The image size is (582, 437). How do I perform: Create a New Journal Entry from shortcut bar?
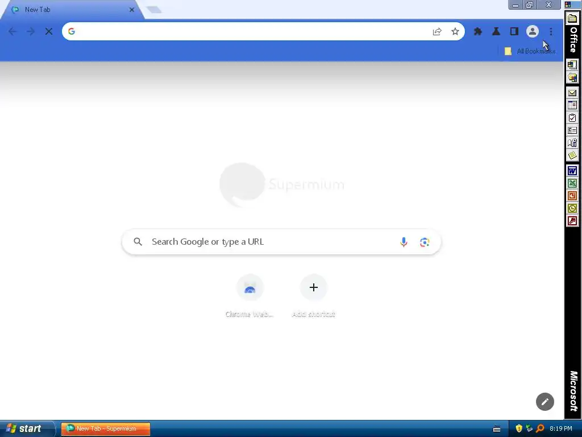point(572,143)
